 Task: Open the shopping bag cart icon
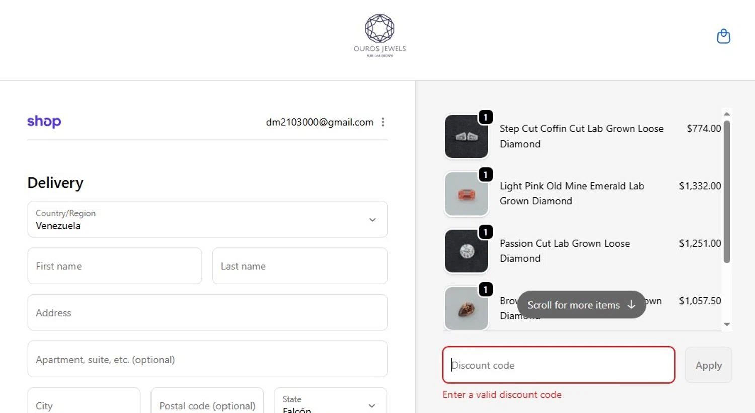click(723, 36)
